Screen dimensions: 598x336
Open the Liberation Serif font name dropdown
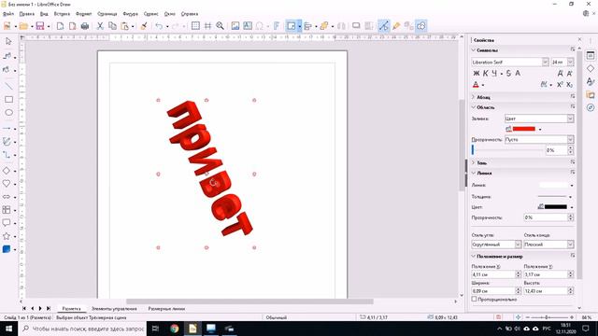click(545, 62)
